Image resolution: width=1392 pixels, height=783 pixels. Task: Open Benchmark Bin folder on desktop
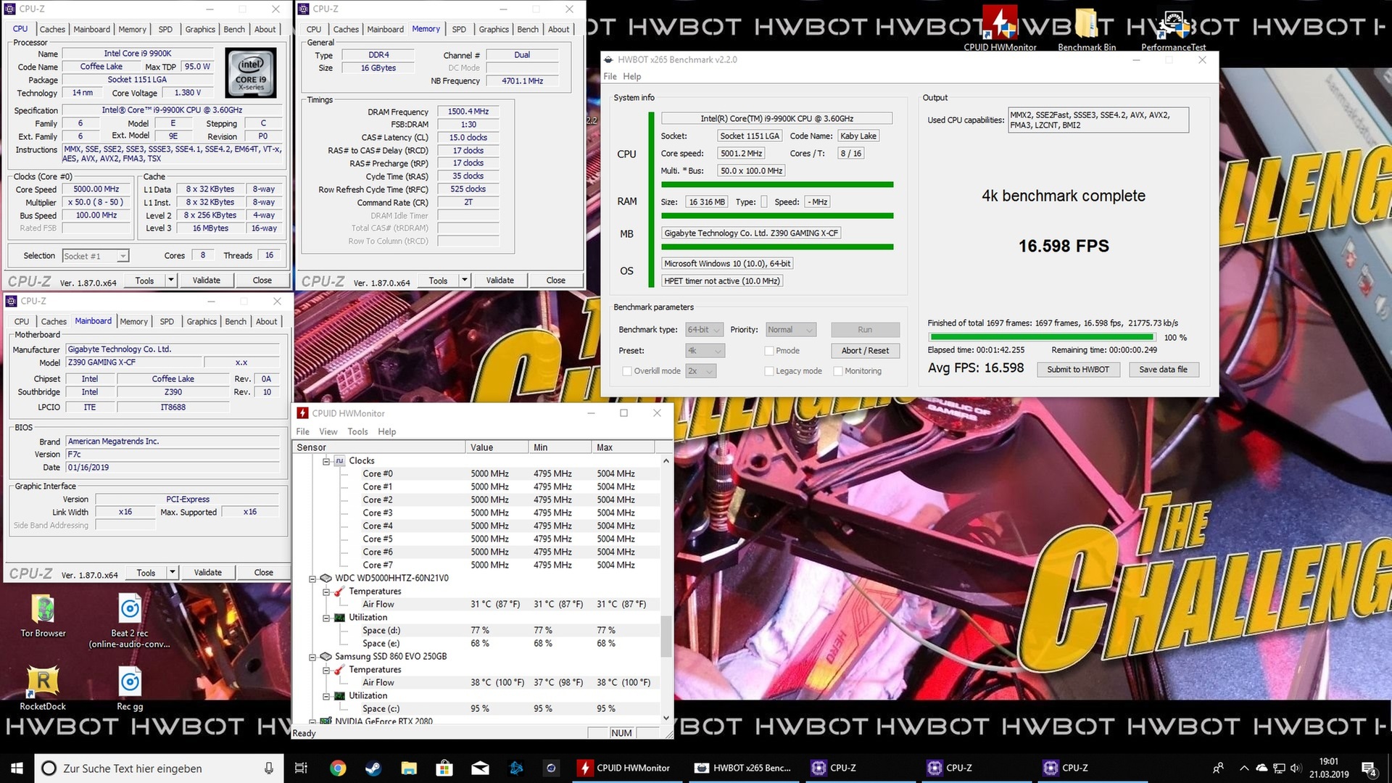1086,29
